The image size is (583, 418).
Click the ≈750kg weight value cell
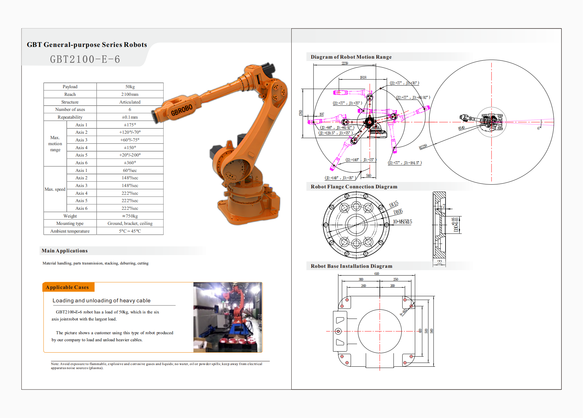click(x=130, y=216)
